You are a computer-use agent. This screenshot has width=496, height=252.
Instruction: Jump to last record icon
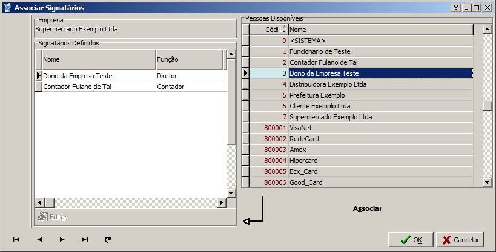pos(85,240)
